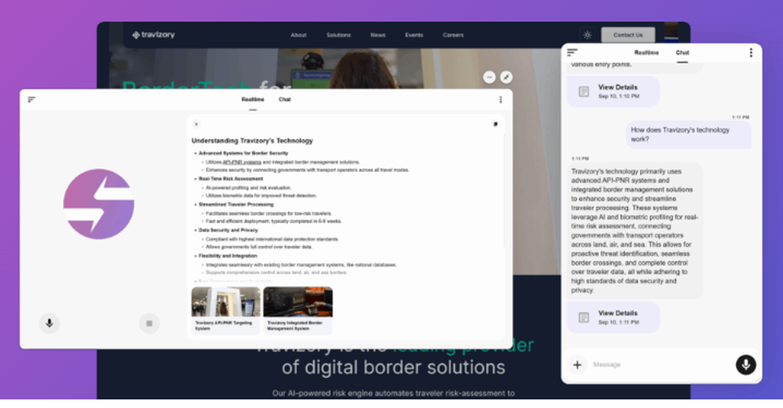
Task: Go to News on the website navbar
Action: point(378,35)
